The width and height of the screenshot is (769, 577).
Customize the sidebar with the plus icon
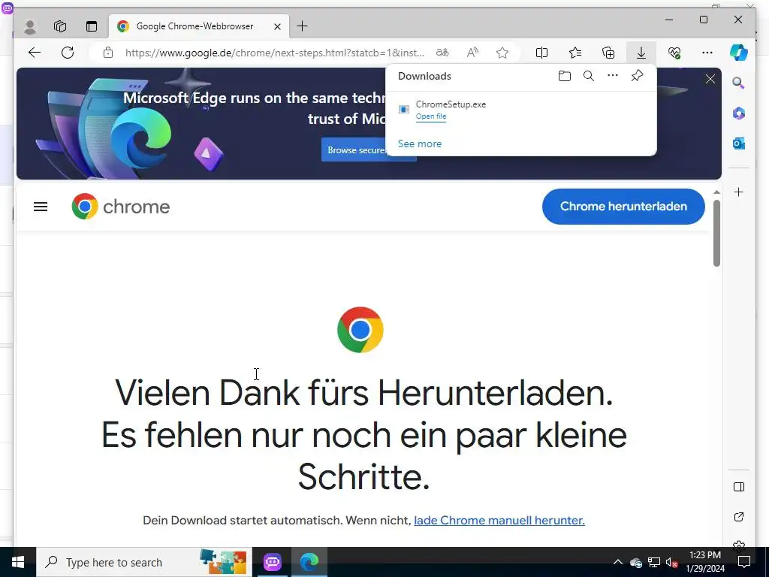pyautogui.click(x=739, y=192)
